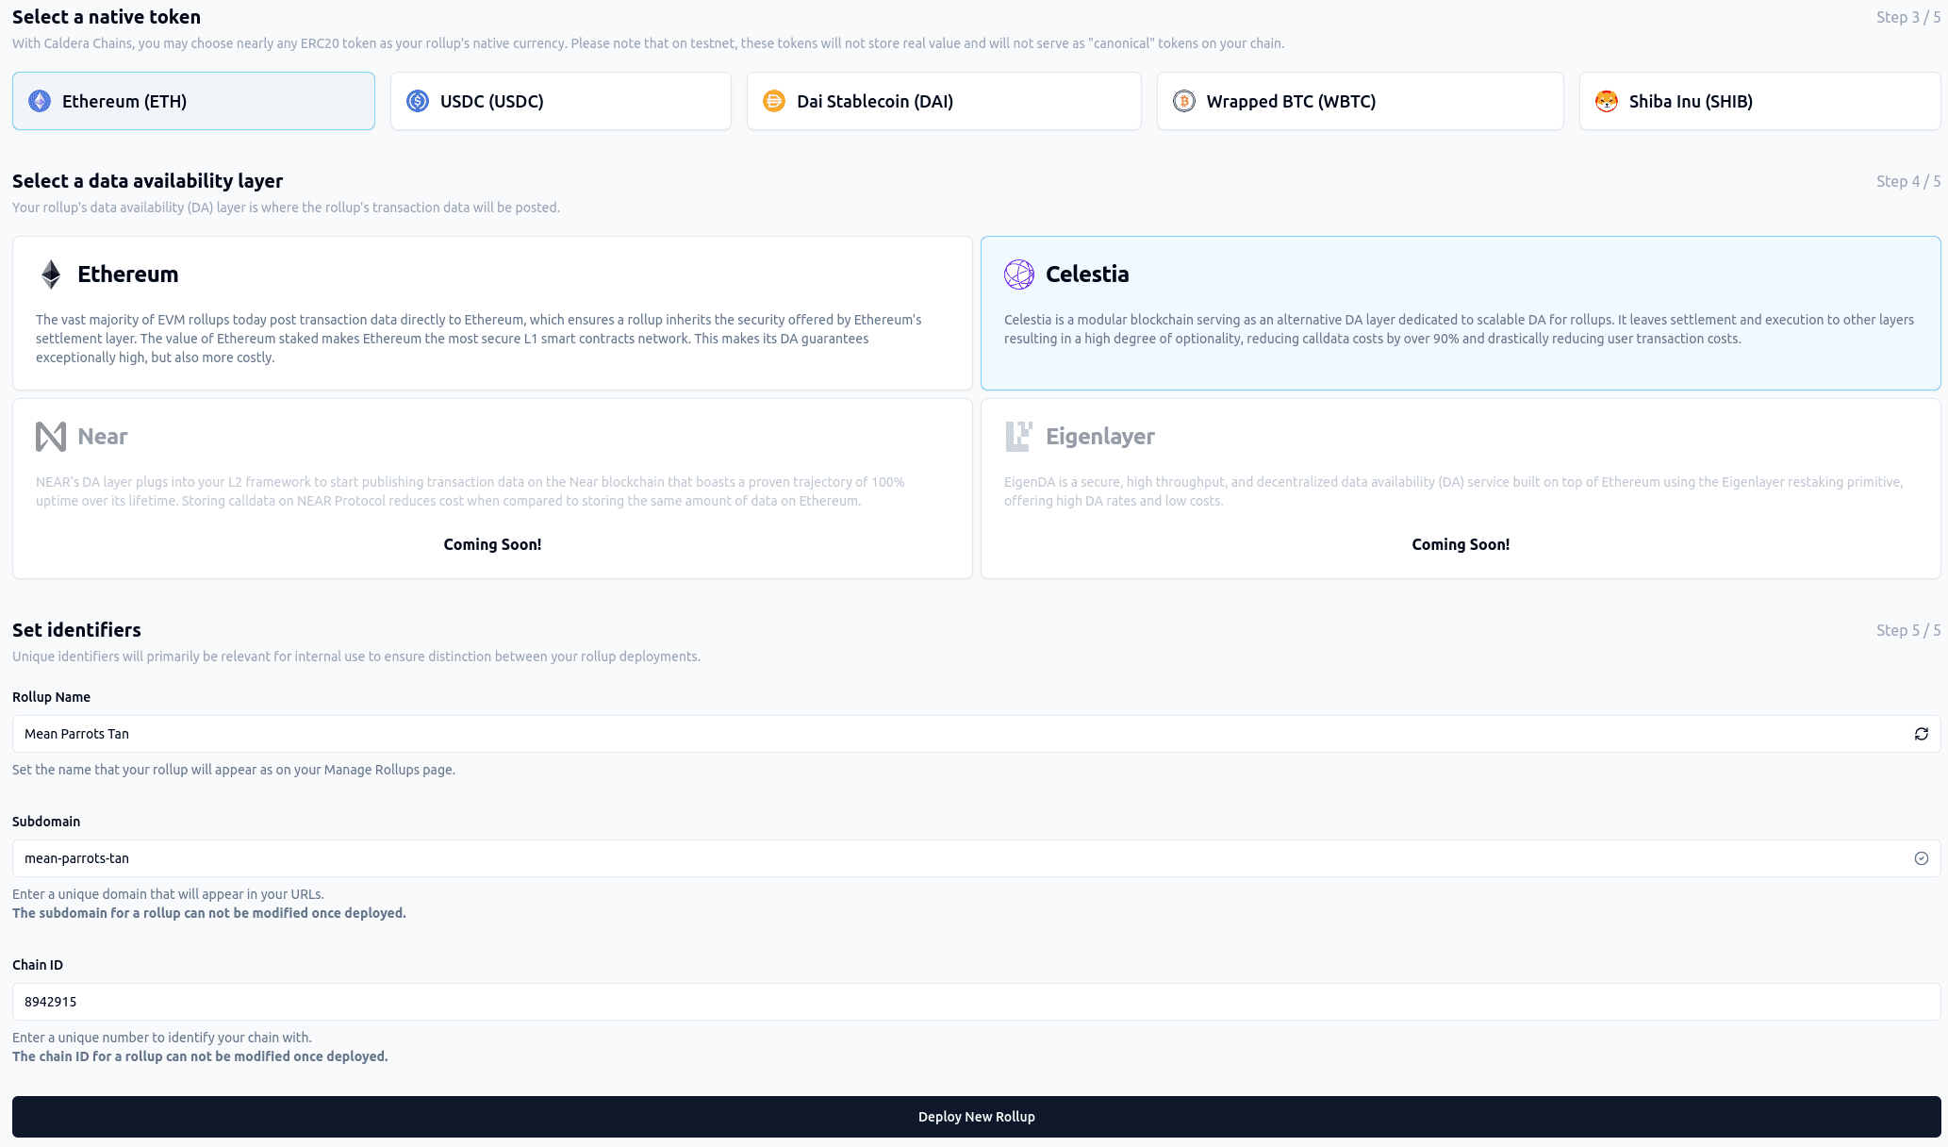Click the Shiba Inu dog icon
1948x1147 pixels.
click(x=1607, y=101)
